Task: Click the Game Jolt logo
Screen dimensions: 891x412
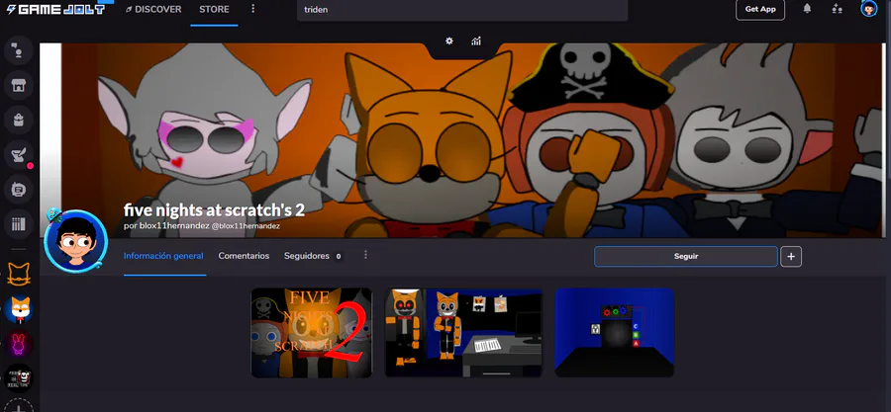Action: click(x=55, y=9)
